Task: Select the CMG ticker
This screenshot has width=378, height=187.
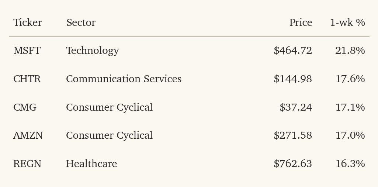Action: pos(25,107)
